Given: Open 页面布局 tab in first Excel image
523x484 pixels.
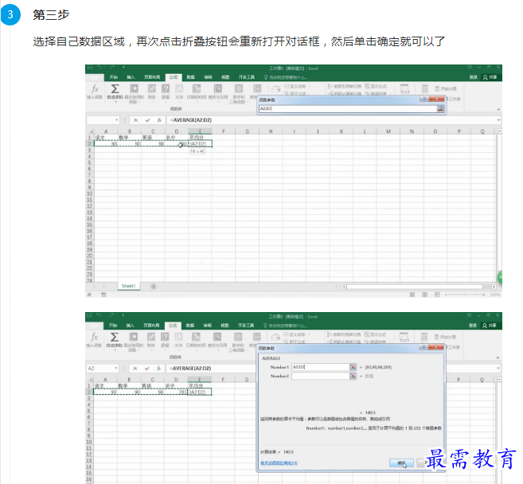Looking at the screenshot, I should pos(152,77).
